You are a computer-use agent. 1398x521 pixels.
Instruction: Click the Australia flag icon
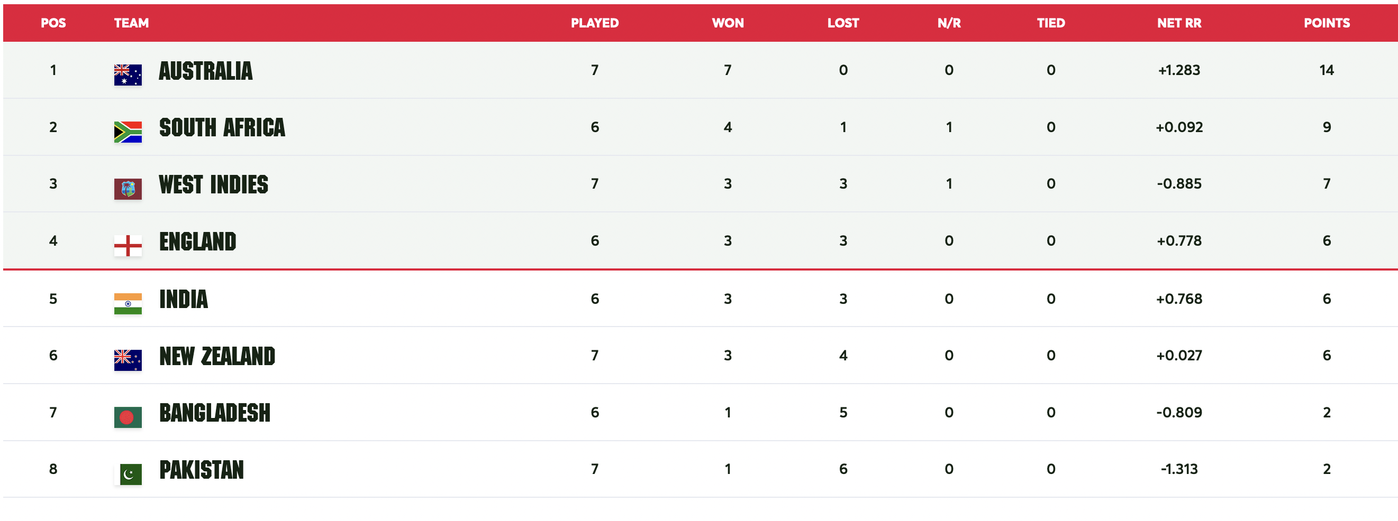(x=128, y=75)
